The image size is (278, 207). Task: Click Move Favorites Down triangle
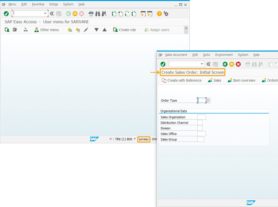(97, 30)
